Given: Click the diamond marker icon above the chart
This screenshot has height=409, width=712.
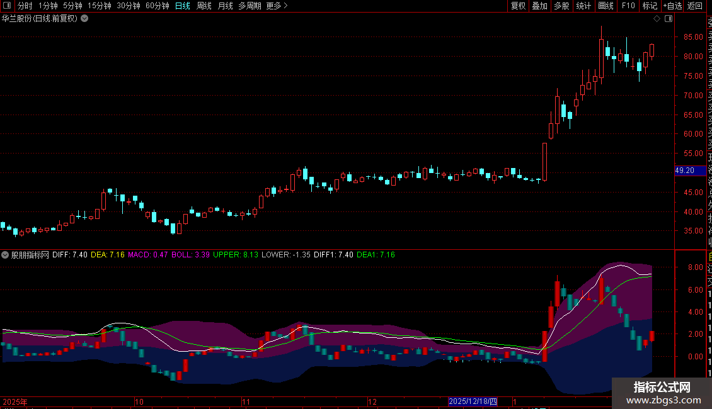Looking at the screenshot, I should click(657, 19).
